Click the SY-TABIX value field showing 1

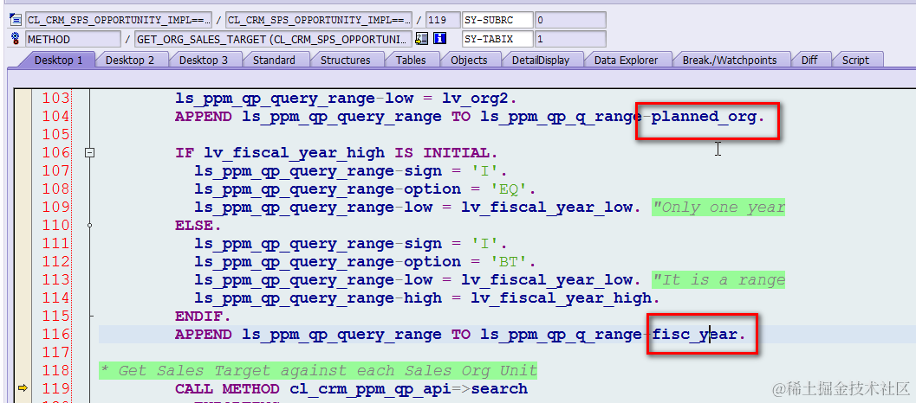click(x=570, y=39)
